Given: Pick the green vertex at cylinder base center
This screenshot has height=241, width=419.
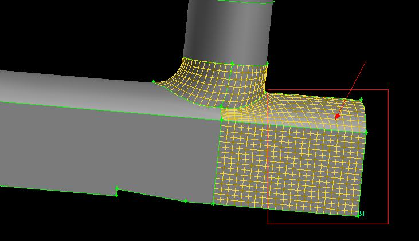Looking at the screenshot, I should pos(232,64).
